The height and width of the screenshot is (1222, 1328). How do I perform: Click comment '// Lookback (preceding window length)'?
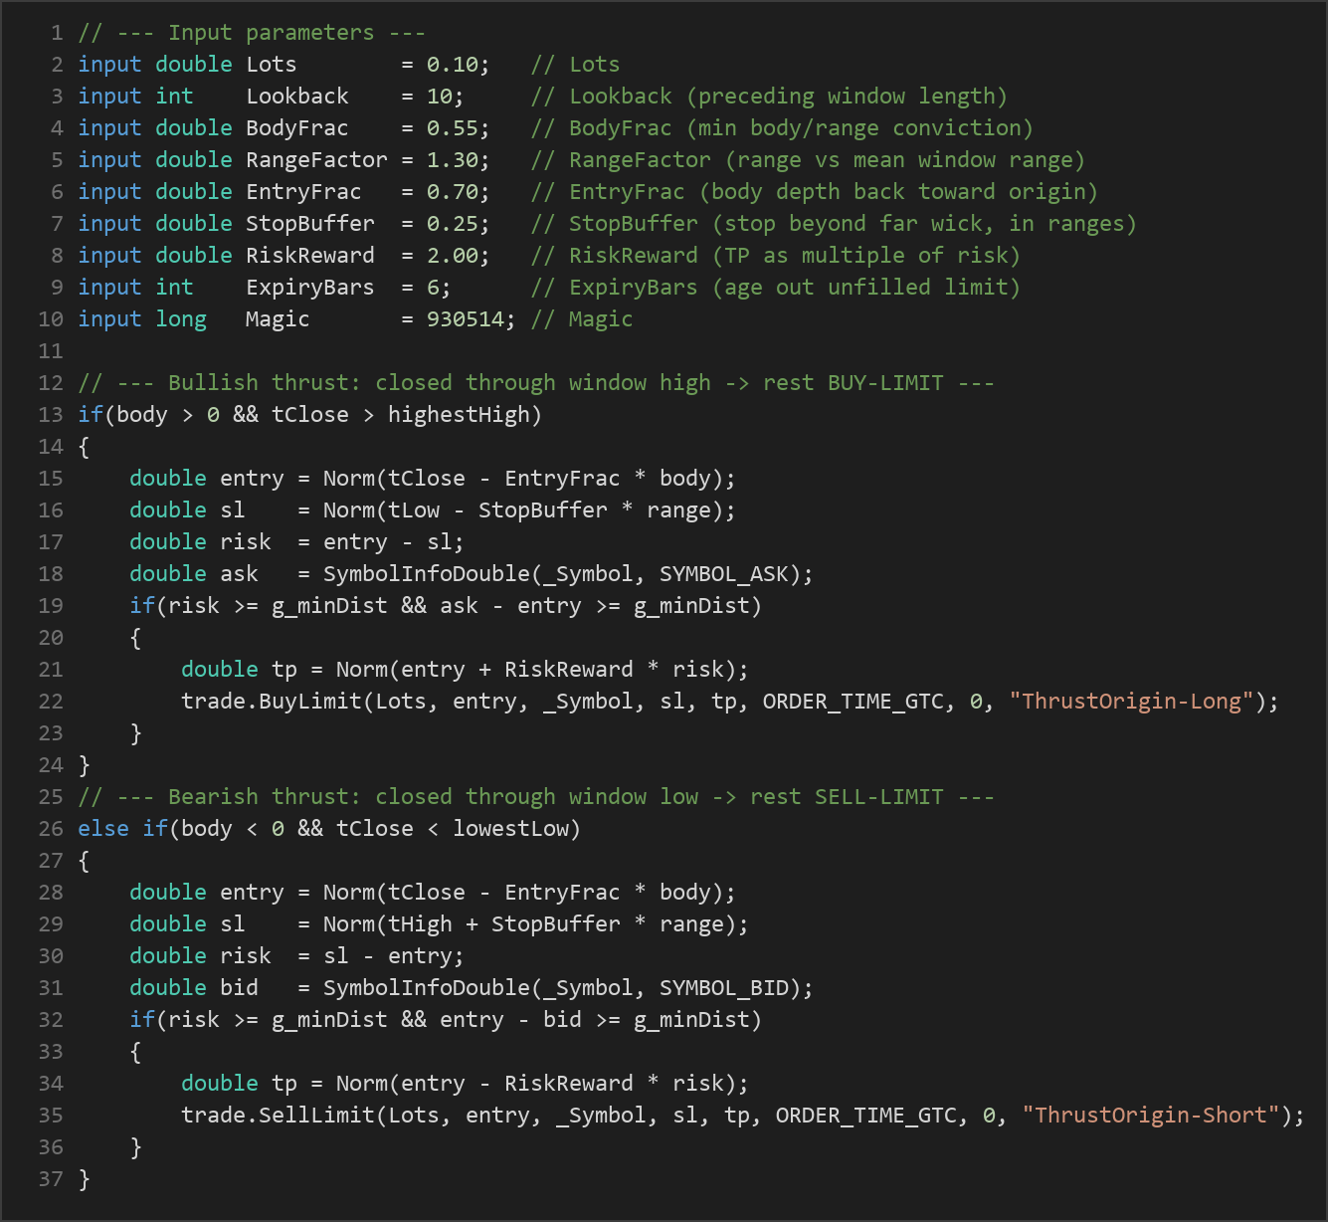tap(769, 97)
